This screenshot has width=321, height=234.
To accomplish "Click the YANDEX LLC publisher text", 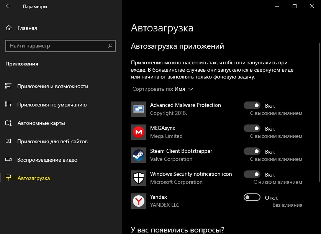I will click(x=165, y=205).
